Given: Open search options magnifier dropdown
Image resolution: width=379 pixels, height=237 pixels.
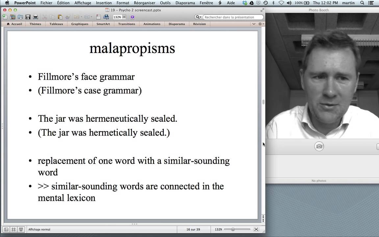Looking at the screenshot, I should point(198,17).
